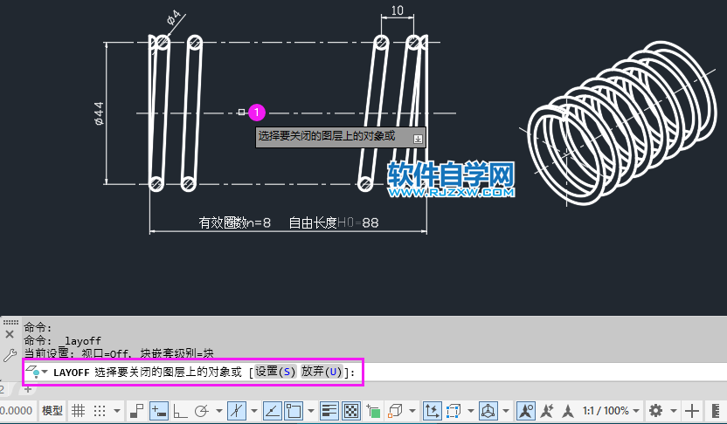Image resolution: width=727 pixels, height=424 pixels.
Task: Add new layout with plus tab
Action: click(x=28, y=389)
